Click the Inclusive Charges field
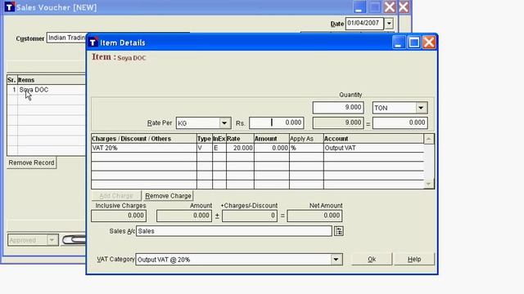 pyautogui.click(x=119, y=216)
